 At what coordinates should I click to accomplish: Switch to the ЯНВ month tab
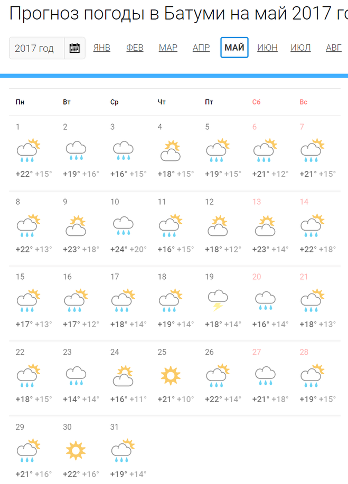[102, 48]
